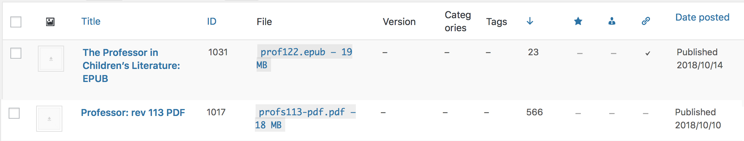The width and height of the screenshot is (744, 141).
Task: Click the redirect link column icon
Action: (x=646, y=21)
